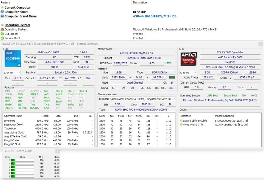Click the green status icon for NVMe drive

(x=181, y=125)
